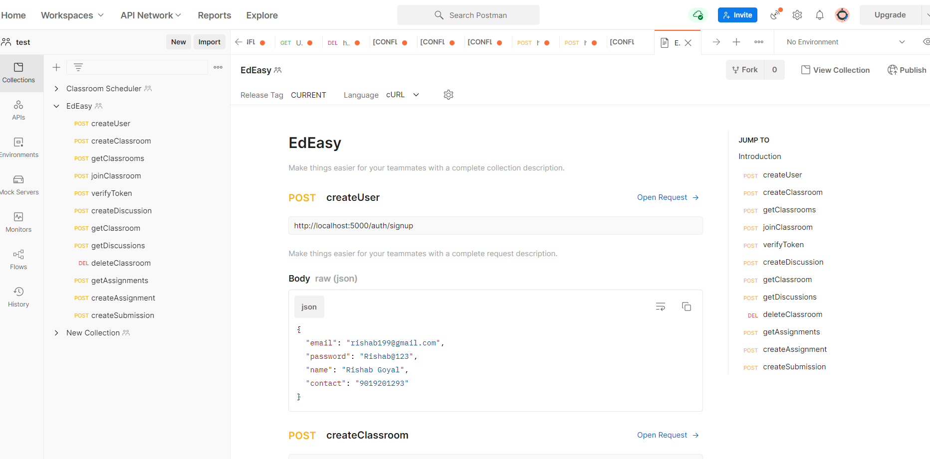
Task: Click the cloud sync status icon
Action: click(x=698, y=15)
